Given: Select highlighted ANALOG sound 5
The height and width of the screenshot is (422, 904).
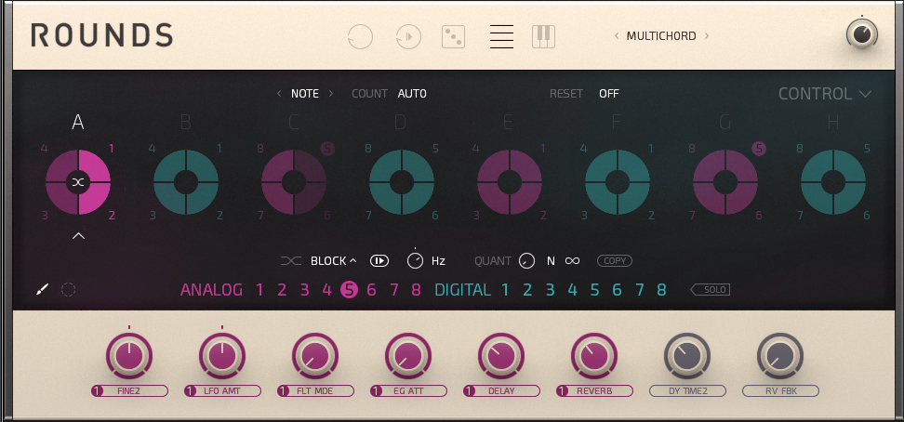Looking at the screenshot, I should (x=350, y=289).
